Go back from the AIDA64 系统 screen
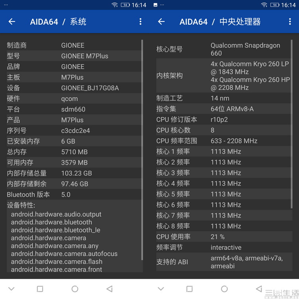This screenshot has height=299, width=299. point(12,22)
